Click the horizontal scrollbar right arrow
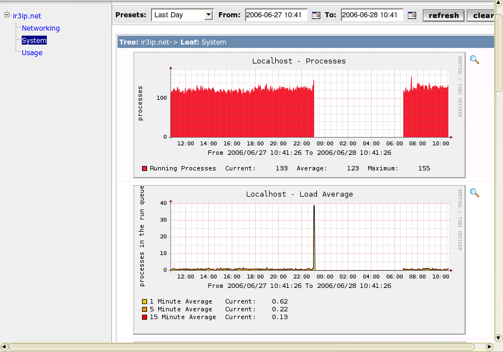This screenshot has height=352, width=503. 489,347
